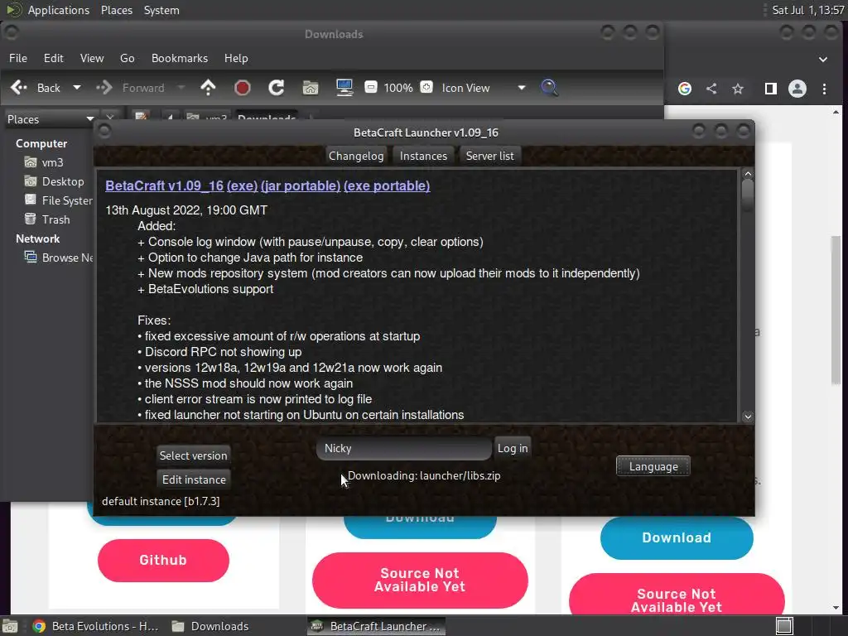Open the View menu
The height and width of the screenshot is (636, 848).
[92, 58]
